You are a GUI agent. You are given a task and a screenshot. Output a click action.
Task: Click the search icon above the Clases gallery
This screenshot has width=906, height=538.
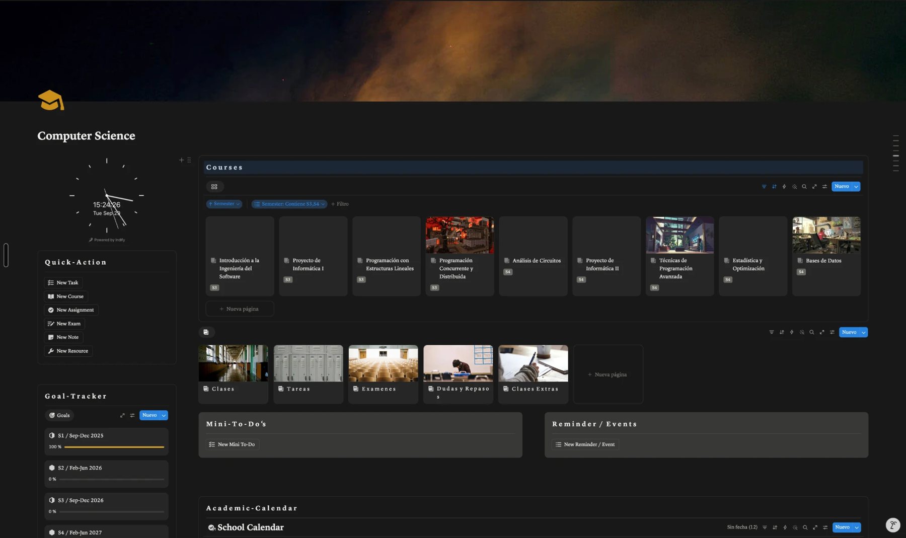812,332
